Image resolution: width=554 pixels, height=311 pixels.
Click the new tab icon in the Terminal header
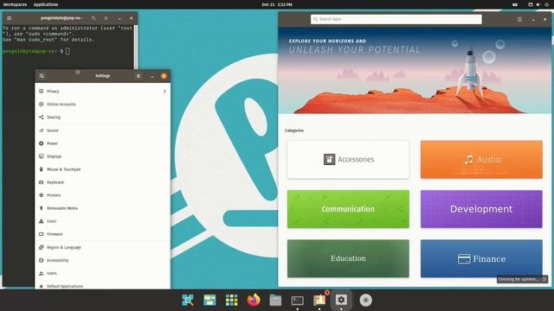pyautogui.click(x=10, y=18)
